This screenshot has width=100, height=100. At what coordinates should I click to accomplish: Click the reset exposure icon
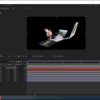pyautogui.click(x=62, y=56)
